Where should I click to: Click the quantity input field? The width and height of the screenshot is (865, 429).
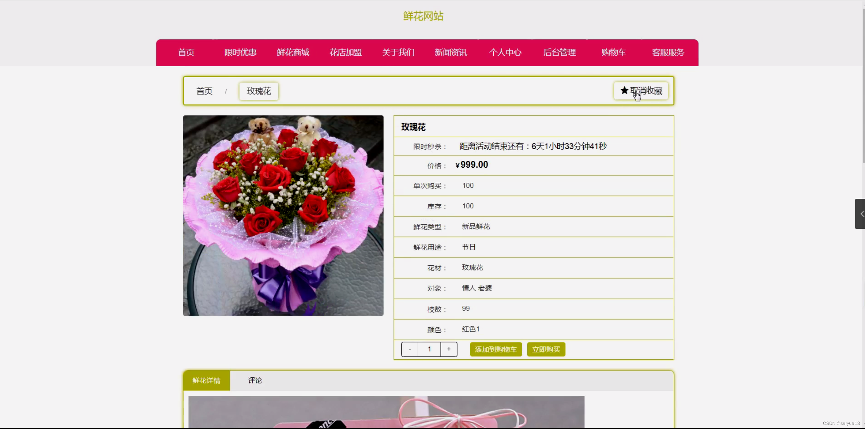click(429, 349)
